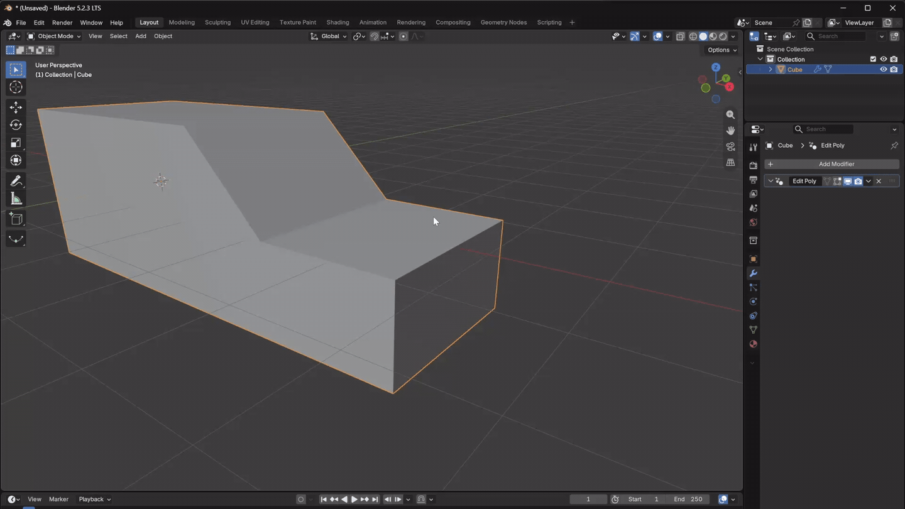Switch to the Geometry Nodes workspace tab
The height and width of the screenshot is (509, 905).
tap(503, 23)
